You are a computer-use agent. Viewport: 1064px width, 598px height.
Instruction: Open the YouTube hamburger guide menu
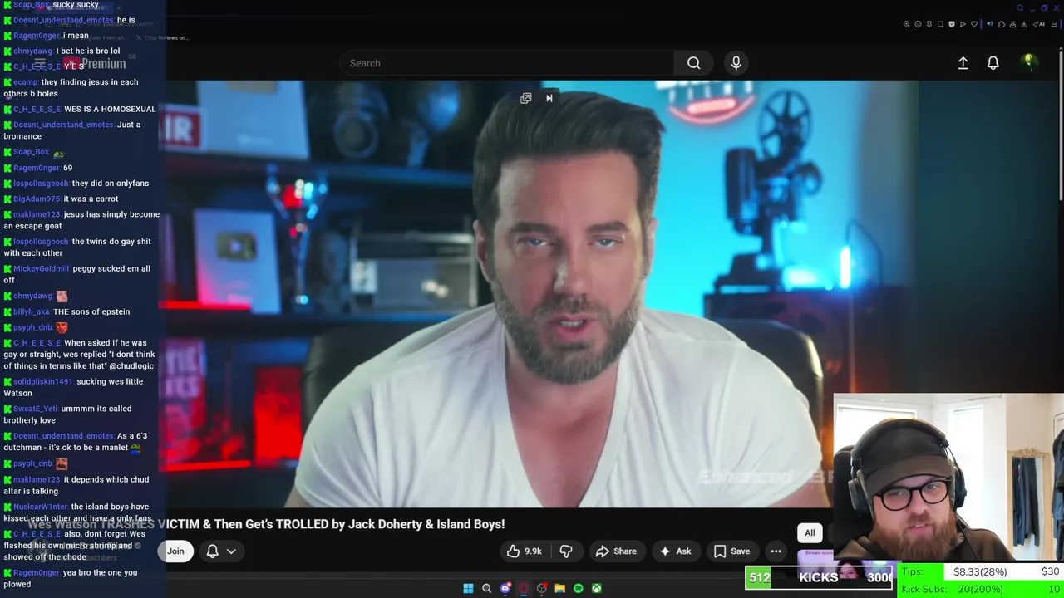(x=39, y=64)
